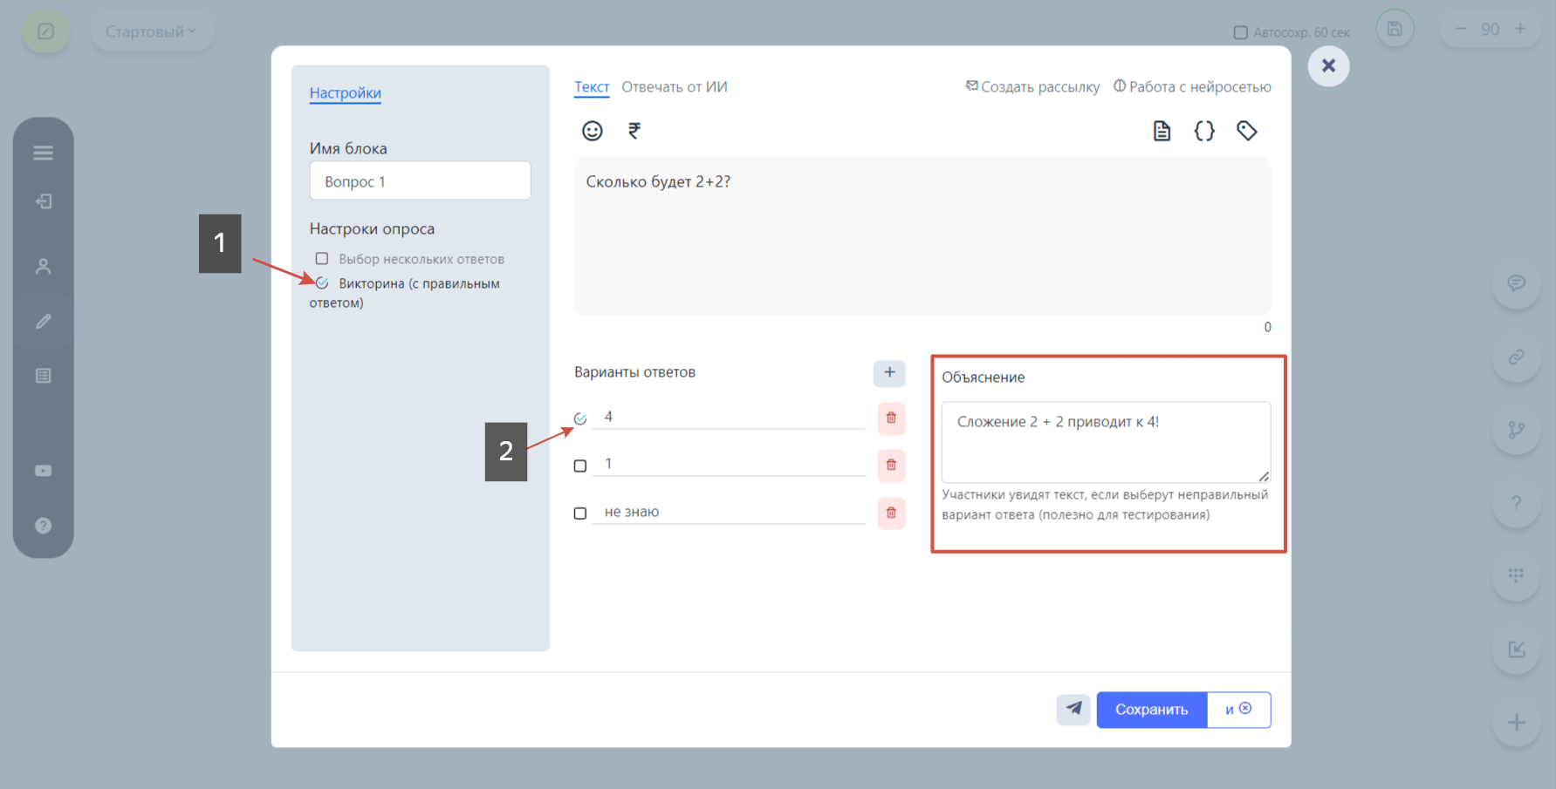Delete answer option '4'
Viewport: 1556px width, 789px height.
click(891, 418)
